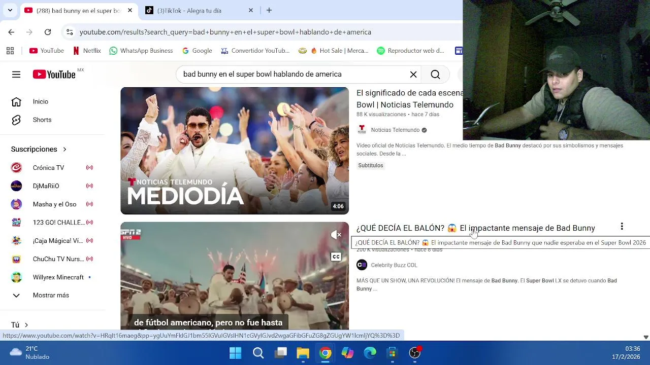This screenshot has height=365, width=650.
Task: Play the Noticias Telemundo Mediodía thumbnail
Action: click(x=235, y=151)
